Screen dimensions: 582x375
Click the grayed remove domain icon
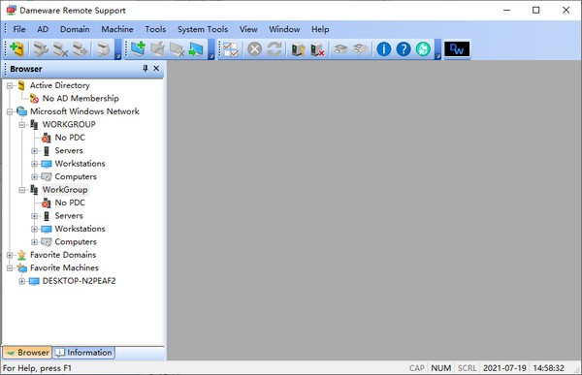coord(60,49)
